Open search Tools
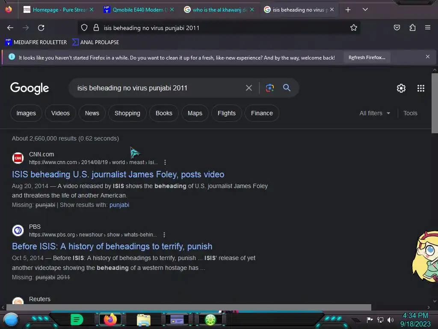The height and width of the screenshot is (329, 438). [x=410, y=113]
